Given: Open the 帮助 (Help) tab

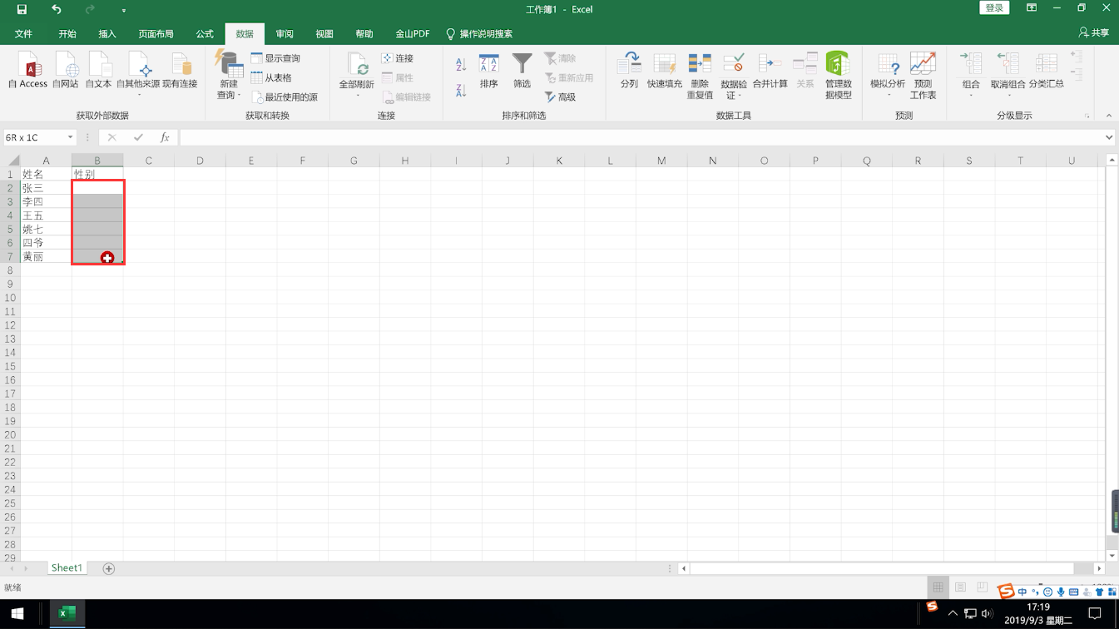Looking at the screenshot, I should click(364, 34).
